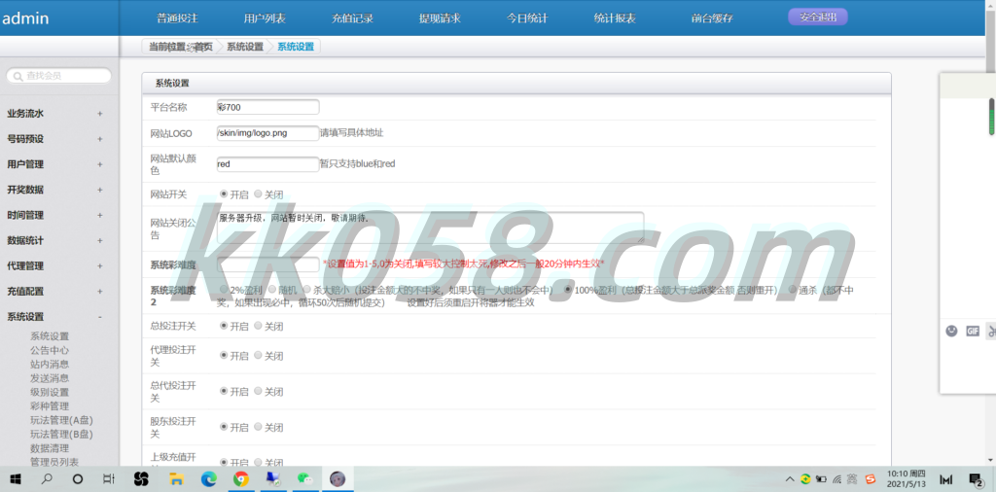Set 网站开关 to 关闭
Image resolution: width=996 pixels, height=492 pixels.
tap(258, 194)
